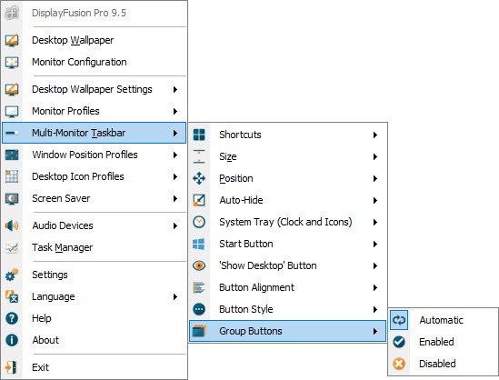The image size is (499, 380).
Task: Expand Desktop Icon Profiles submenu arrow
Action: click(175, 176)
